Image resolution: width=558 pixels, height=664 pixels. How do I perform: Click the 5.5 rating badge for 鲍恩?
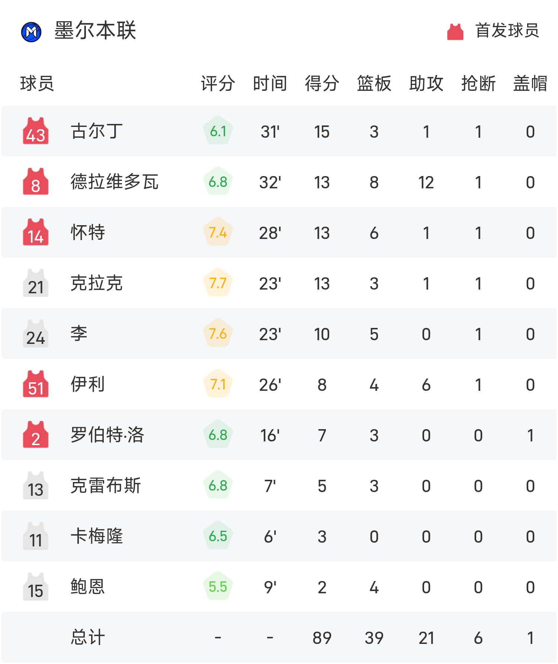(x=218, y=587)
